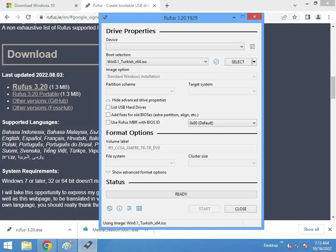Switch to Download Windows 10 tab
Image resolution: width=336 pixels, height=252 pixels.
(40, 6)
